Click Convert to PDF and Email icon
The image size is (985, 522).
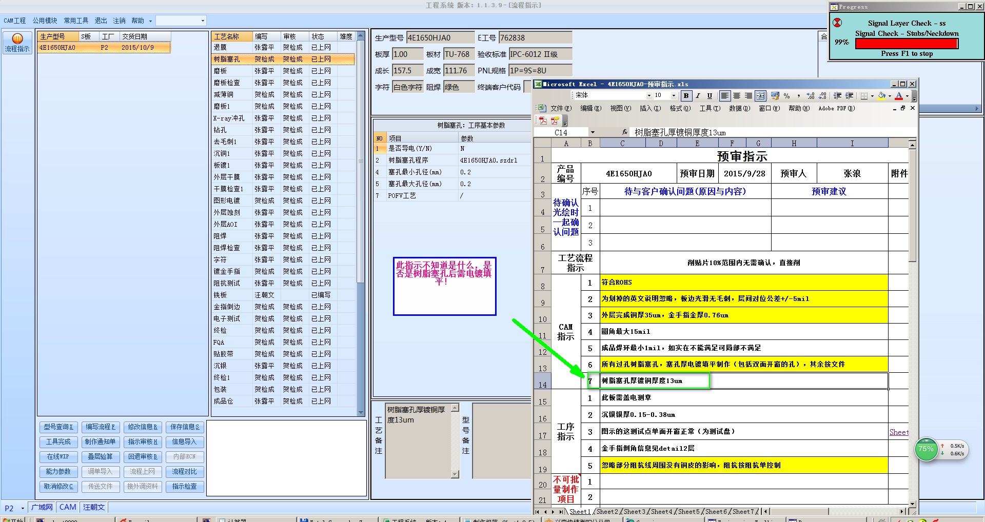coord(555,121)
